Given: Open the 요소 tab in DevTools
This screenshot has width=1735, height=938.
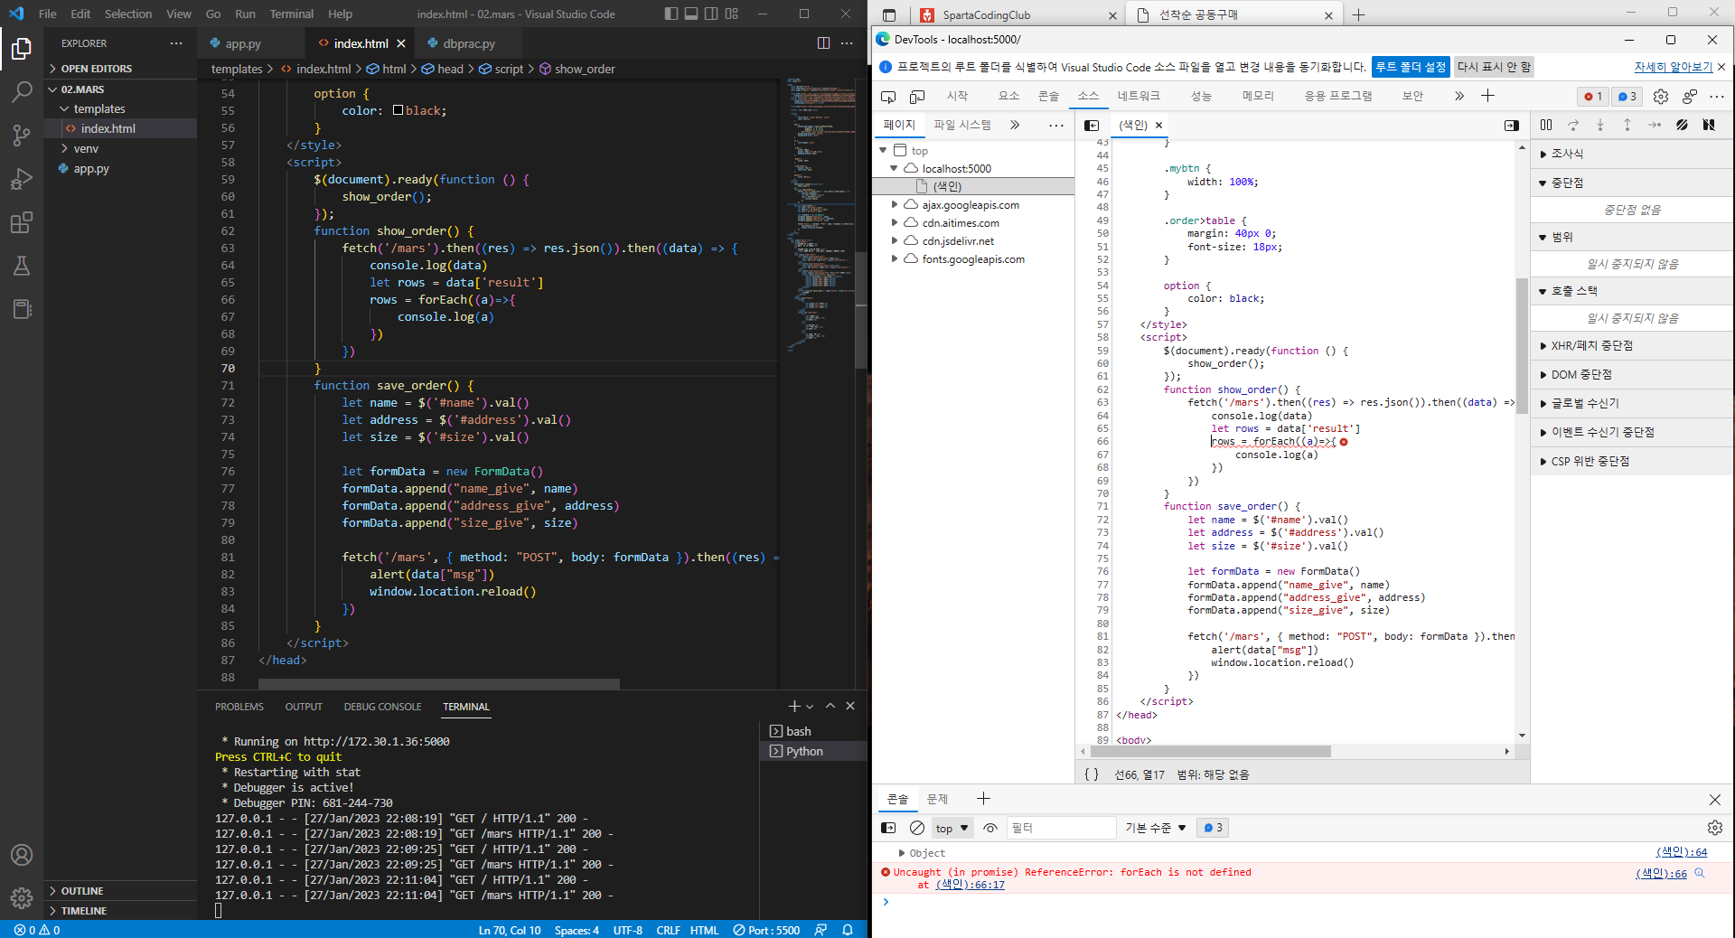Looking at the screenshot, I should [x=1008, y=96].
